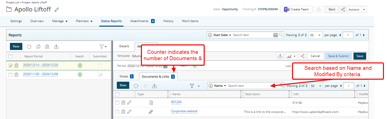The height and width of the screenshot is (119, 387).
Task: Expand the Actions dropdown arrow
Action: [364, 9]
